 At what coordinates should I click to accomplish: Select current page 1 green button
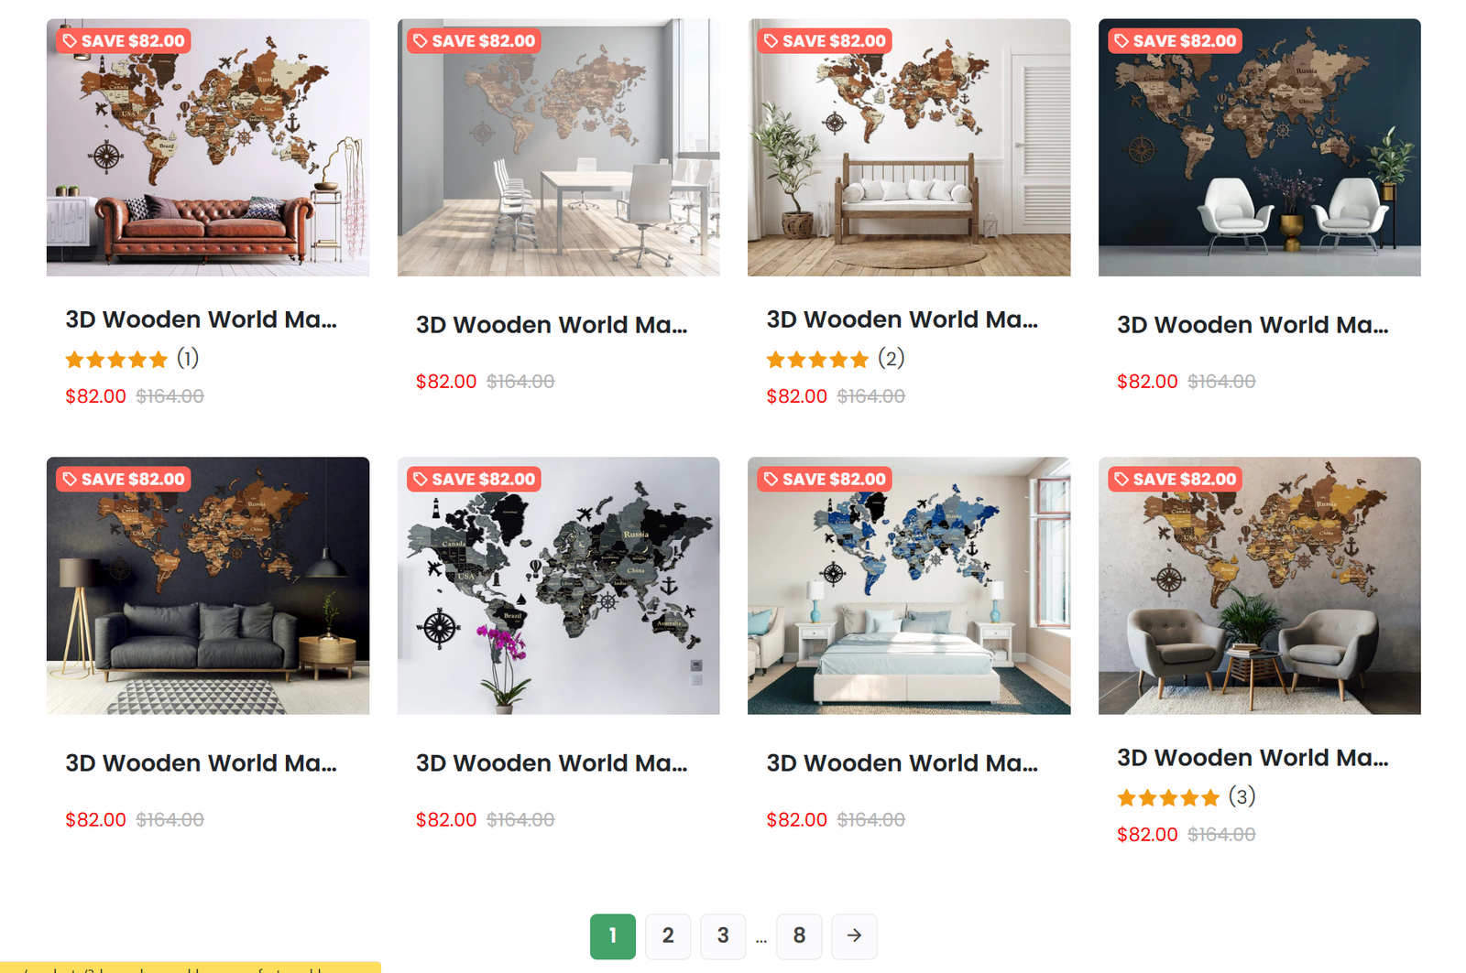[613, 935]
